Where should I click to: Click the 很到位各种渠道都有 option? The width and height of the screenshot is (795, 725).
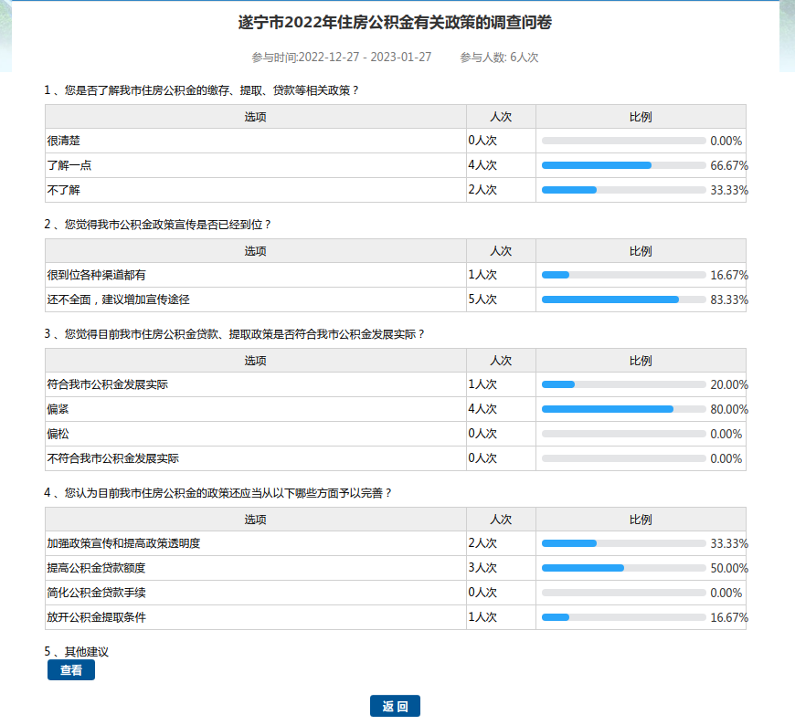coord(97,275)
